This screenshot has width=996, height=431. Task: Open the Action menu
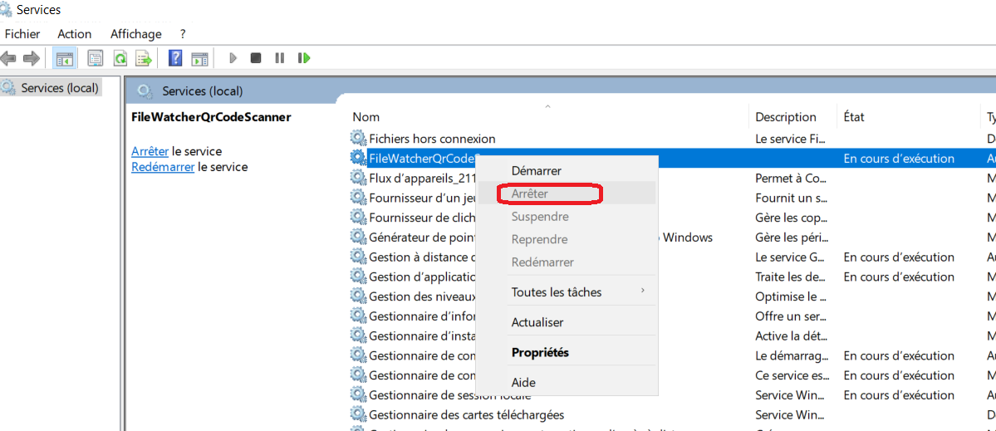click(x=75, y=34)
